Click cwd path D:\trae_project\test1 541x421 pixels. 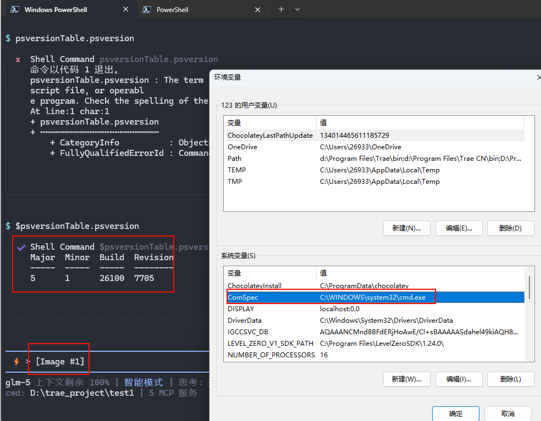coord(82,393)
